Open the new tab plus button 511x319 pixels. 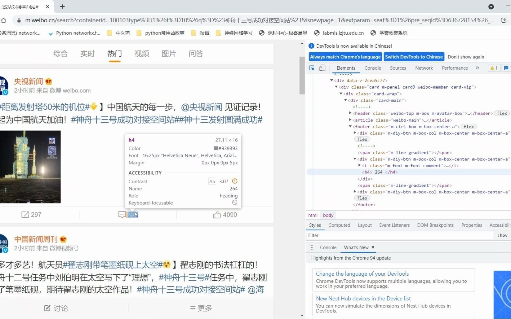coord(62,7)
